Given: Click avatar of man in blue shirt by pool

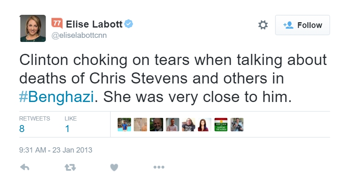Looking at the screenshot, I should tap(124, 125).
